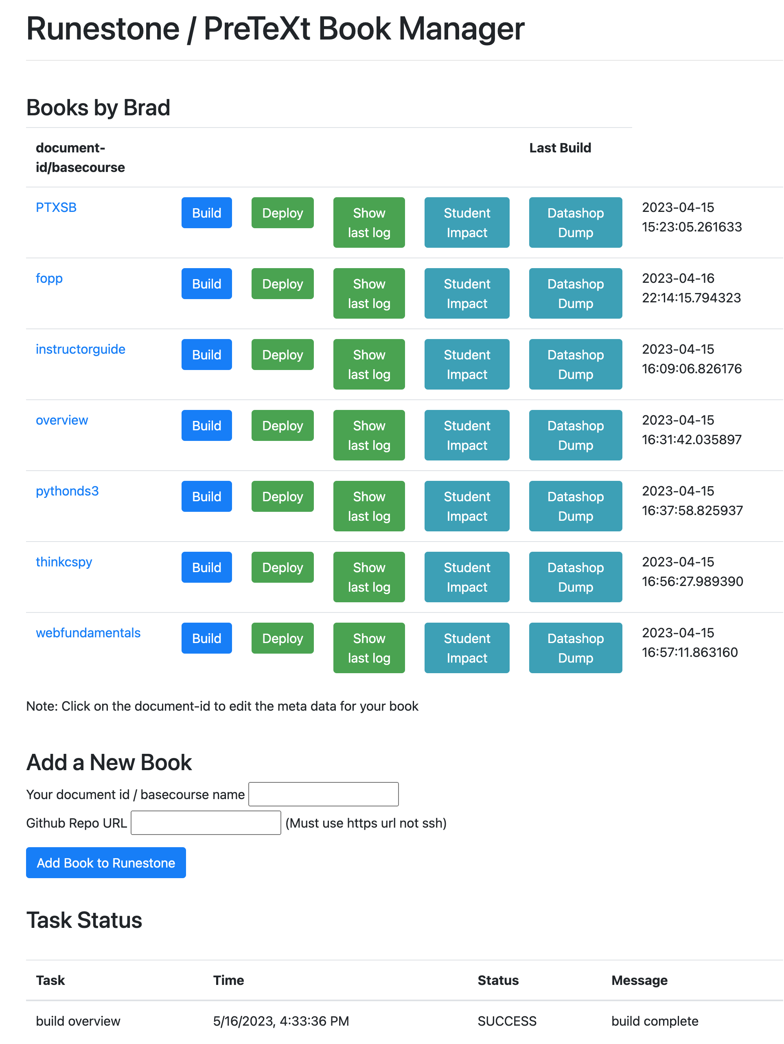Click the Build button for PTXSB
Image resolution: width=784 pixels, height=1044 pixels.
pyautogui.click(x=206, y=213)
